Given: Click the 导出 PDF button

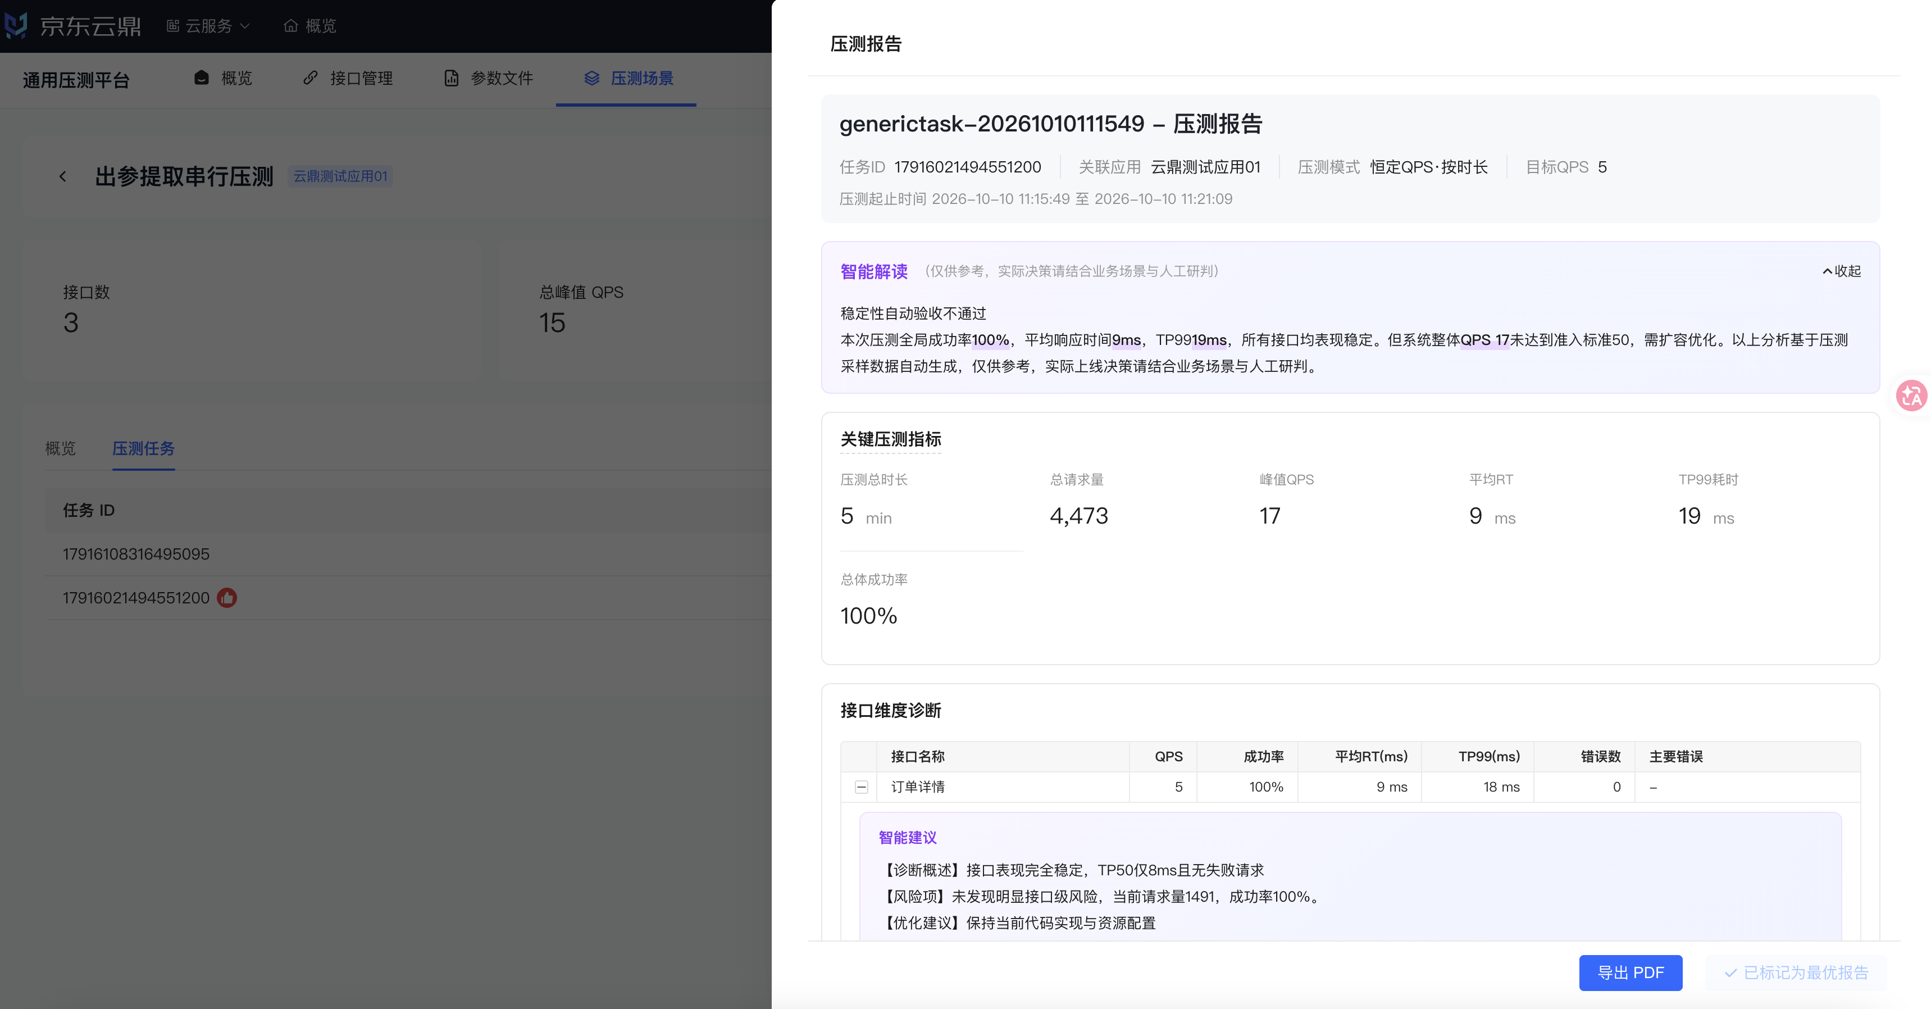Looking at the screenshot, I should click(1631, 973).
